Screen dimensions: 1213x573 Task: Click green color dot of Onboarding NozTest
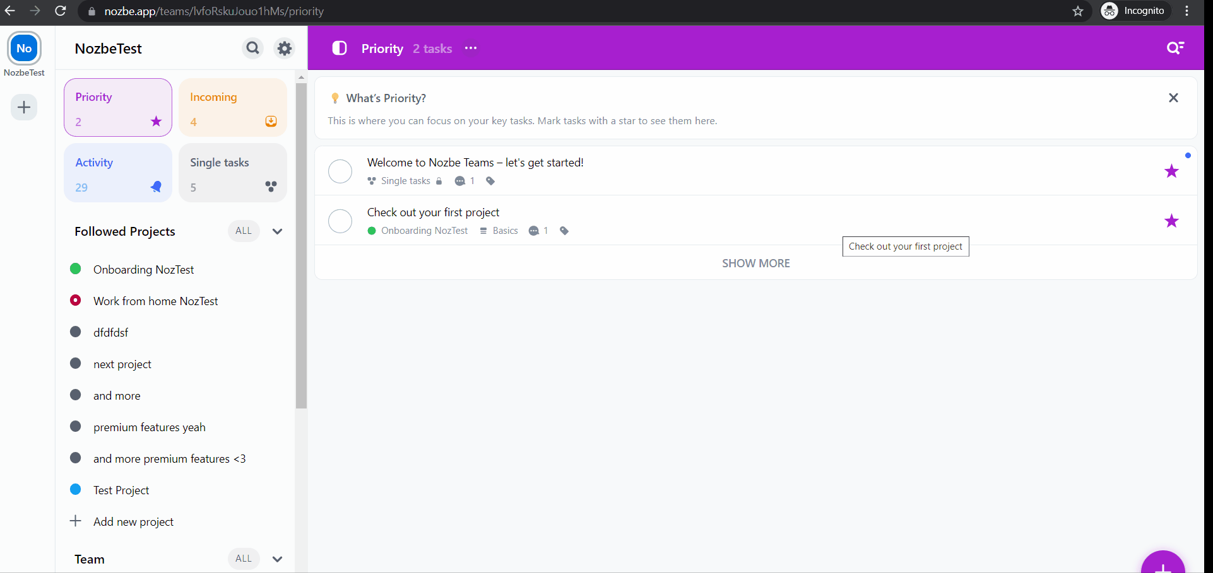[x=76, y=269]
